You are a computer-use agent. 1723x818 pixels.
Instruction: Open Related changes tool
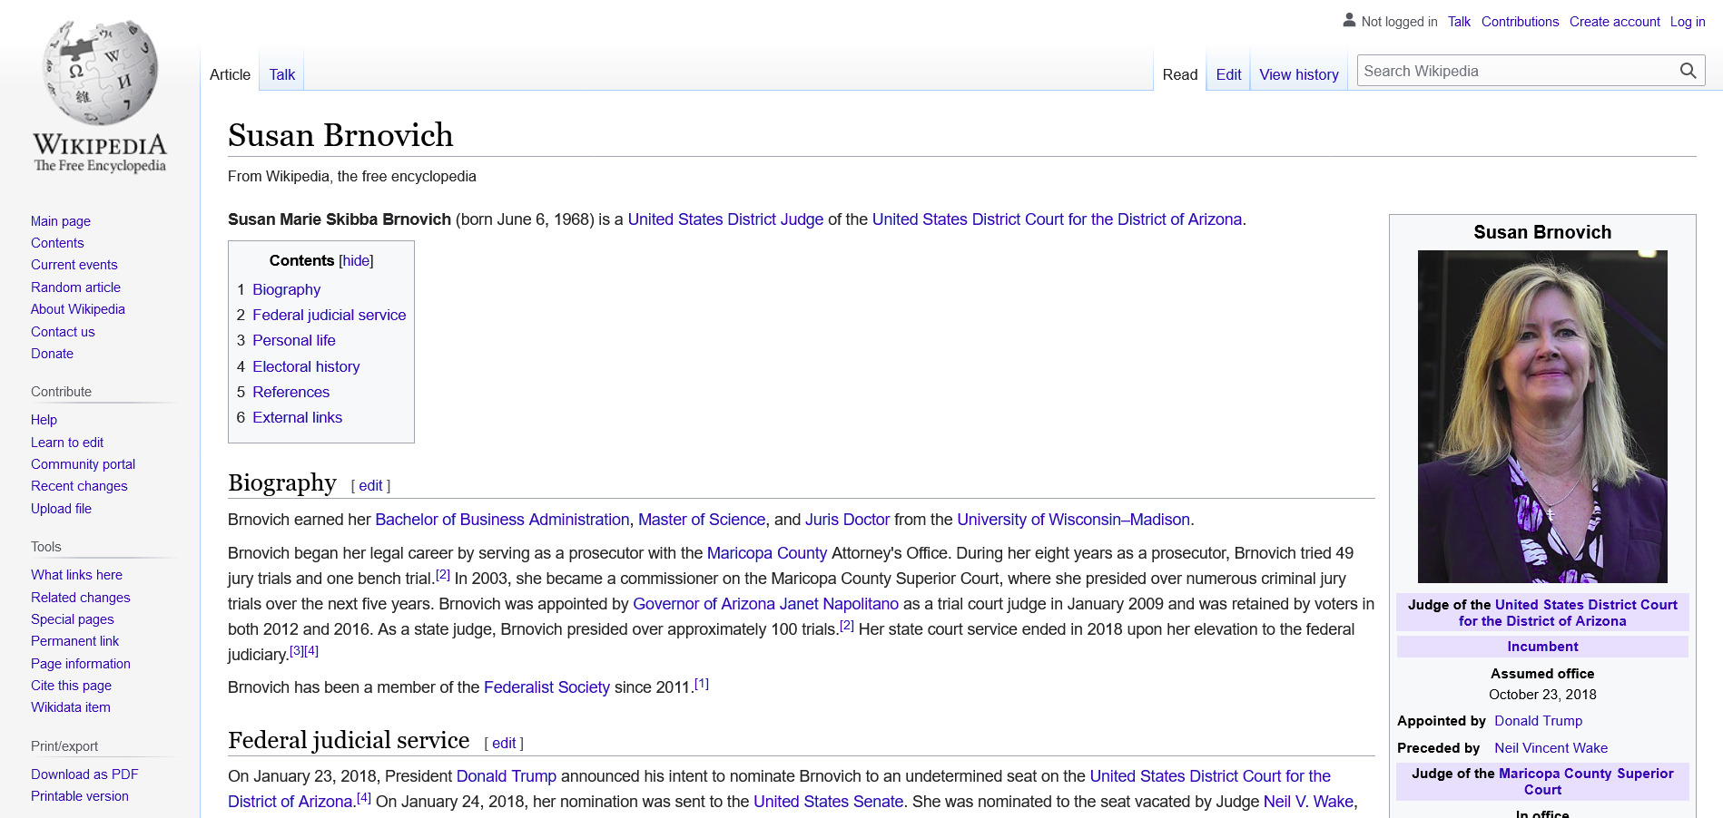click(x=81, y=598)
